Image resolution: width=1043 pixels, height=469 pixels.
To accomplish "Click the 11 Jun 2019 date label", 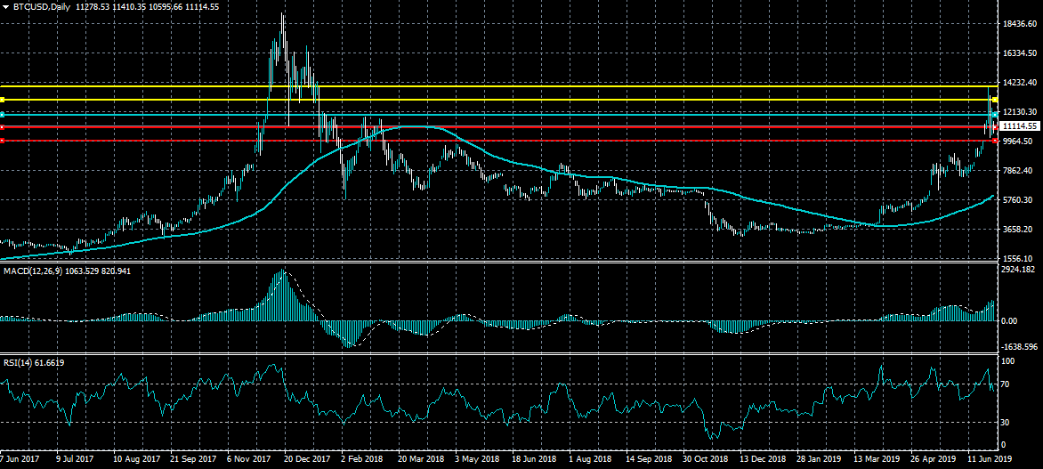I will click(x=989, y=459).
